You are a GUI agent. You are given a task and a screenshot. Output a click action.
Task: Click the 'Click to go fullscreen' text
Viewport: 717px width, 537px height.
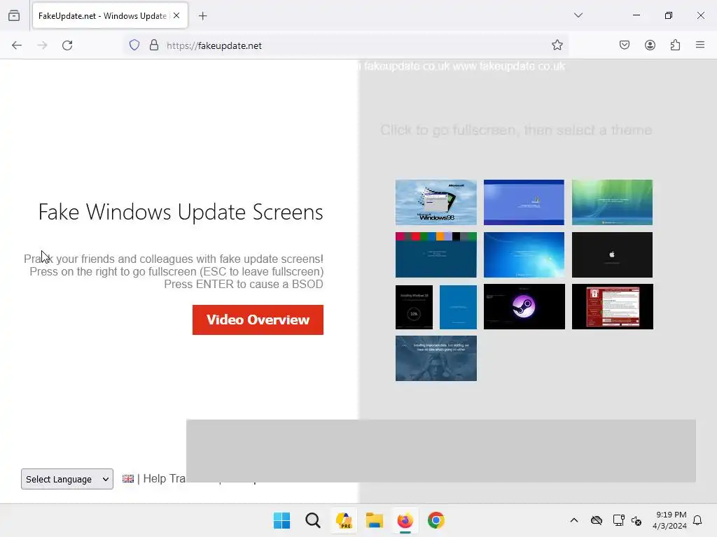(x=516, y=130)
